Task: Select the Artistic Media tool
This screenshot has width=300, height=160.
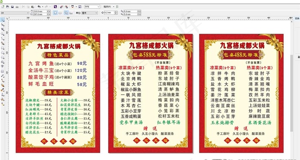Action: [3, 43]
